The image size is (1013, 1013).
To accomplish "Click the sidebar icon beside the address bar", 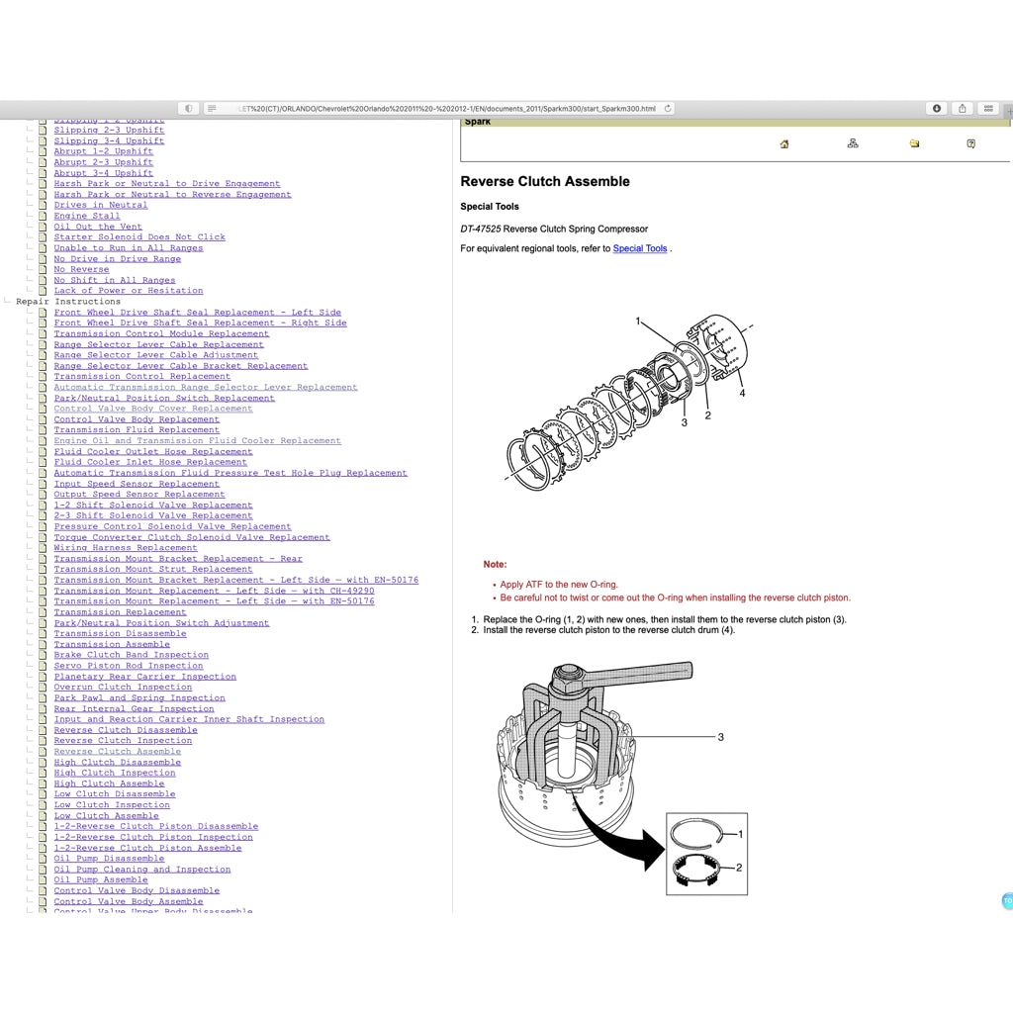I will click(189, 109).
